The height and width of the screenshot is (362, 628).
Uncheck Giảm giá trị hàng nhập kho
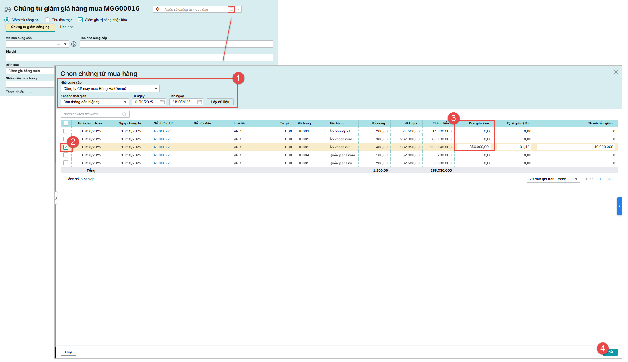pyautogui.click(x=80, y=20)
